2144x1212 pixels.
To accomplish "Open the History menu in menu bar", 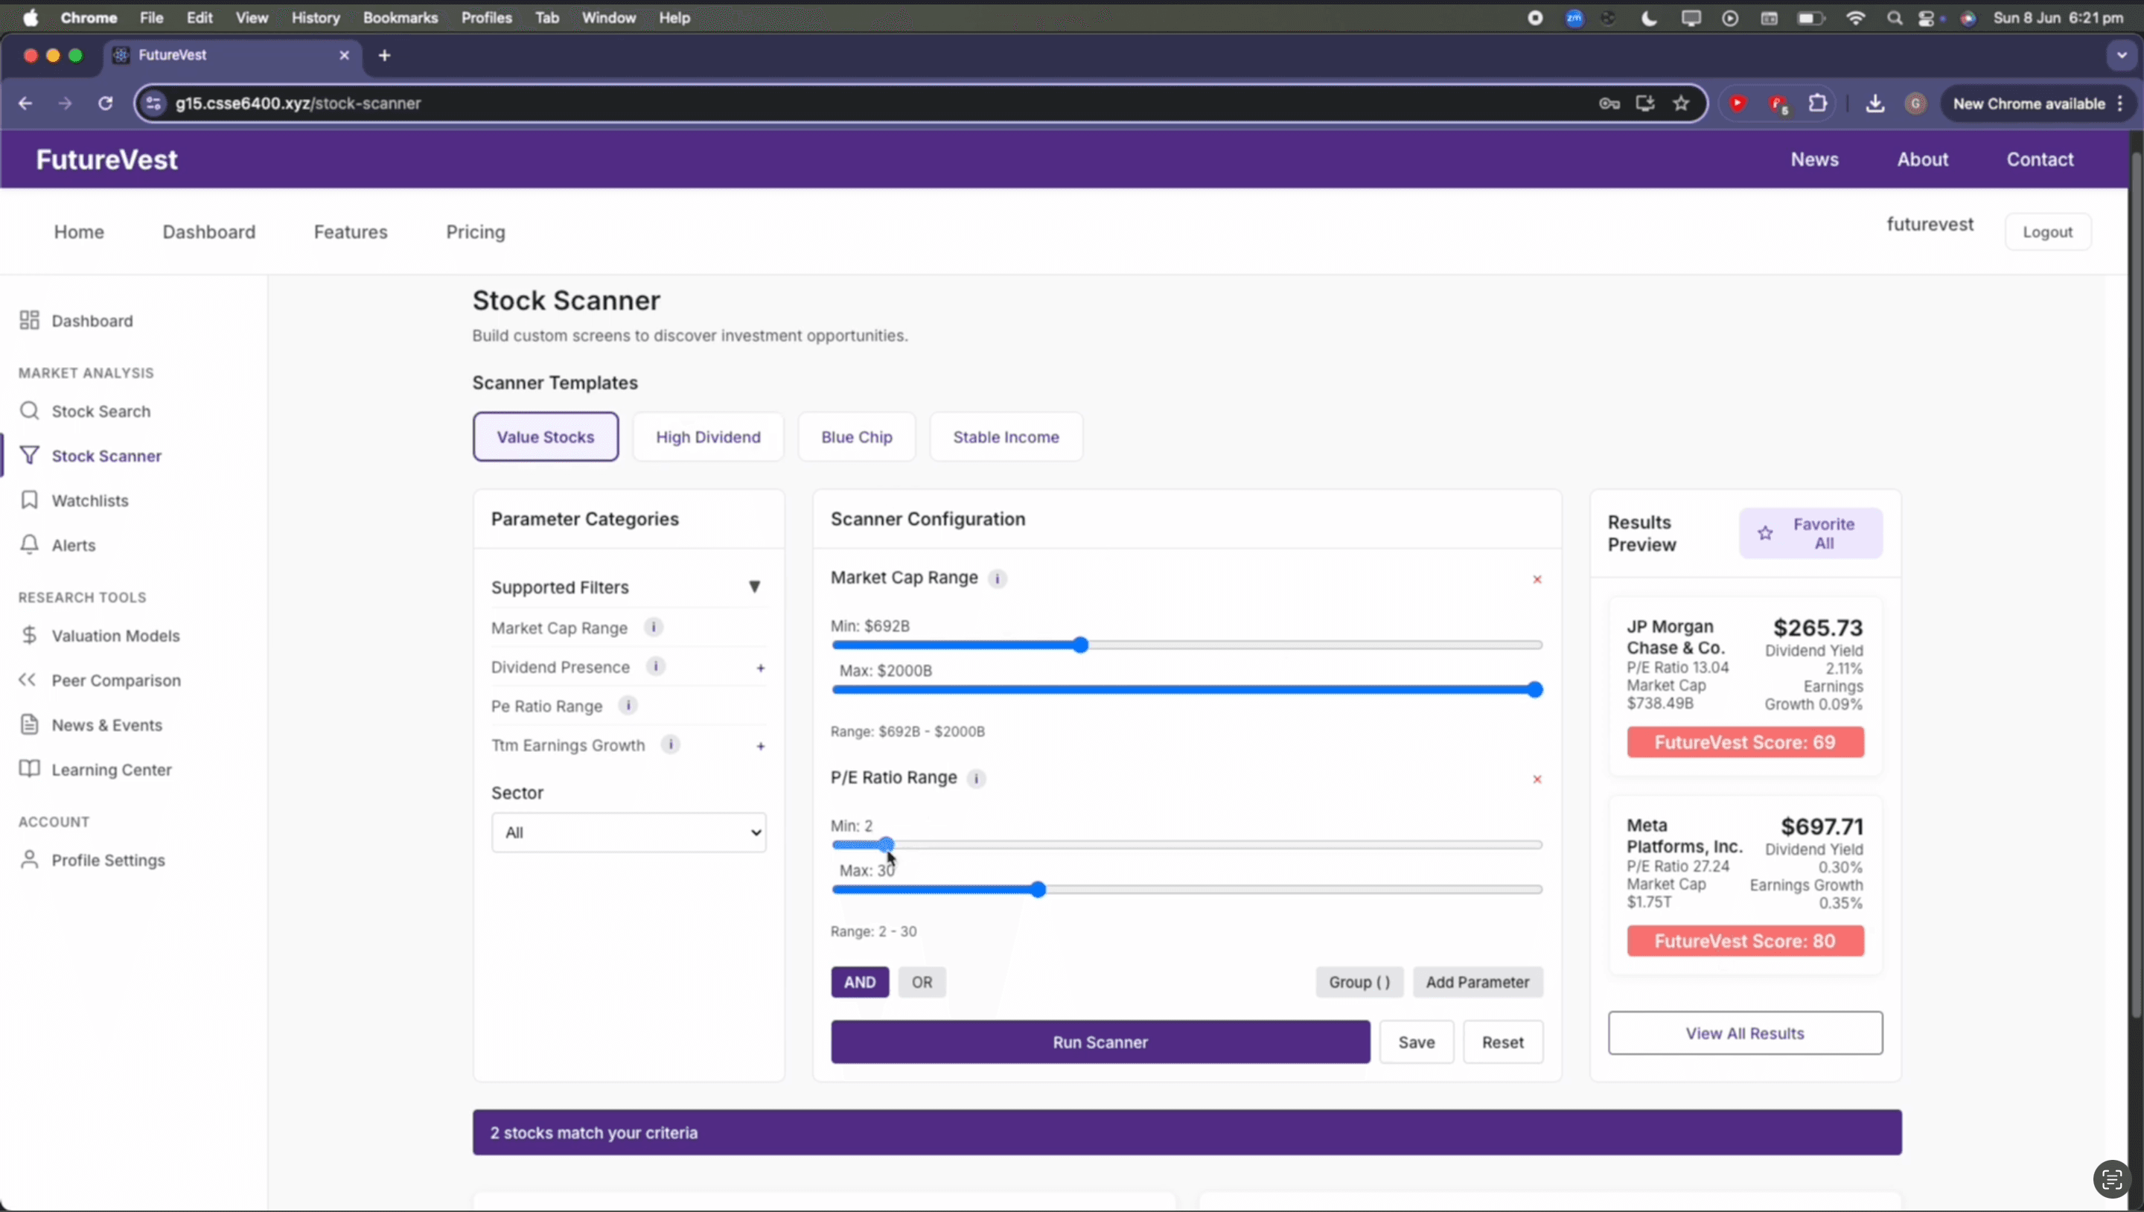I will pyautogui.click(x=316, y=17).
